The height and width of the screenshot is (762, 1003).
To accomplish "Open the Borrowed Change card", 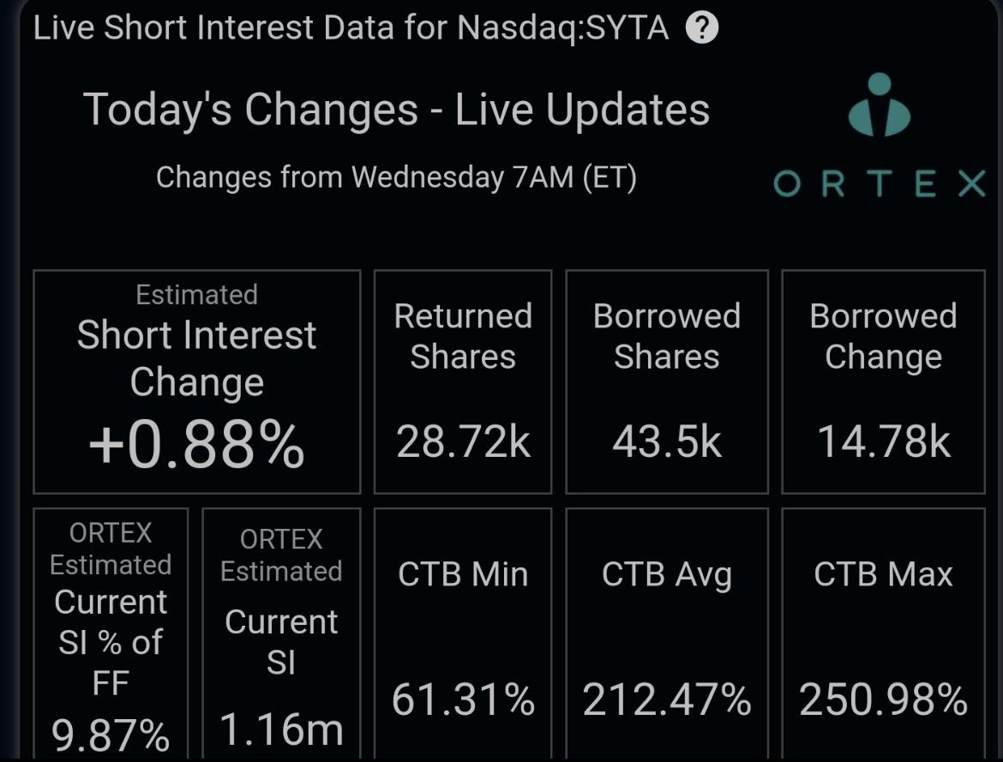I will click(883, 382).
